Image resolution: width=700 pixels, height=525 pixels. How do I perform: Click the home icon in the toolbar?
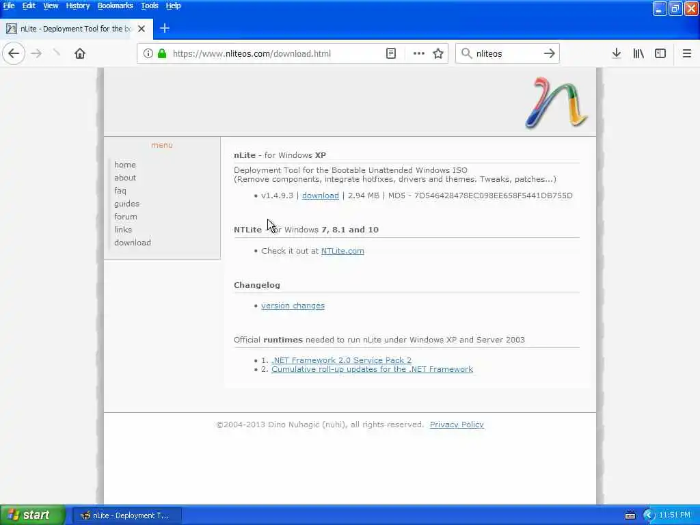pos(80,53)
